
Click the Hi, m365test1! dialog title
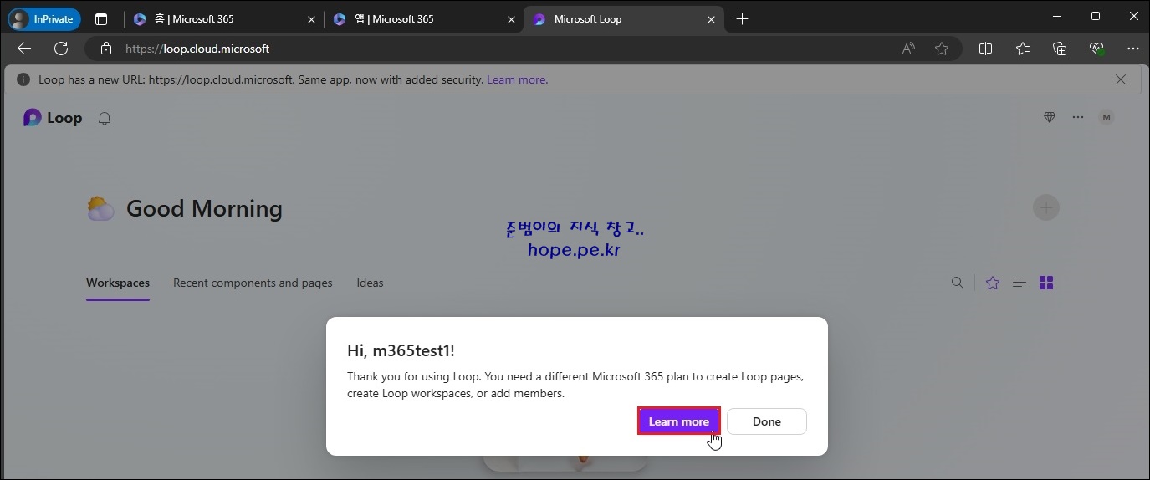click(x=401, y=350)
